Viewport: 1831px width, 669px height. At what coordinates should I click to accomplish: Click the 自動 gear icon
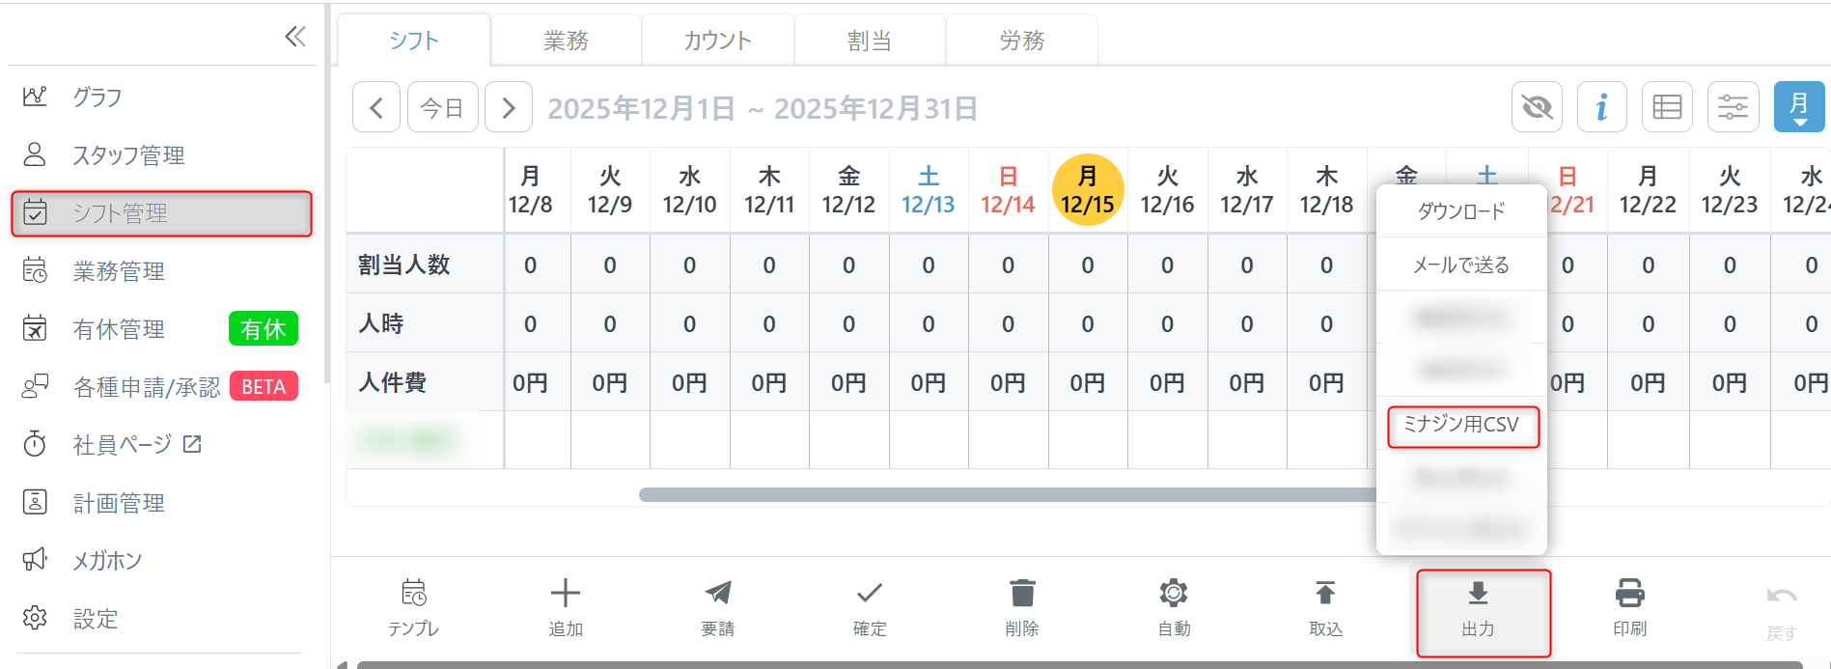point(1174,593)
